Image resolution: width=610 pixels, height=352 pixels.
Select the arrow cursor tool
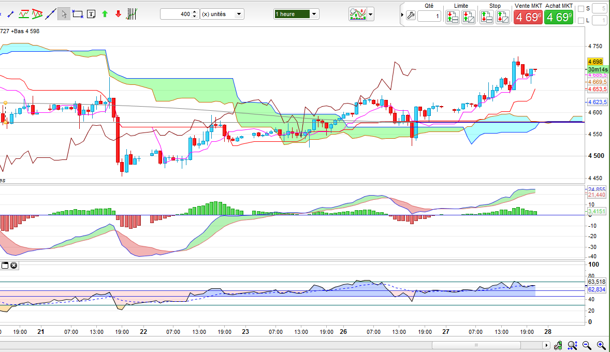(x=64, y=14)
